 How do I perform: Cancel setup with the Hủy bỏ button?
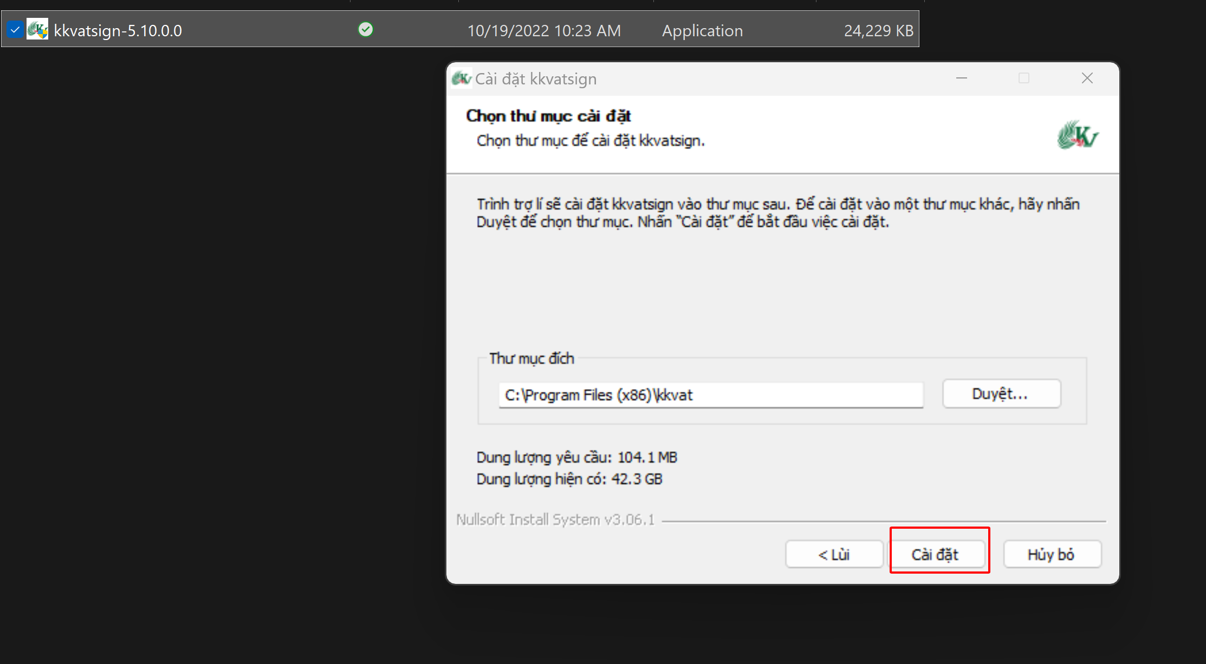[1051, 554]
